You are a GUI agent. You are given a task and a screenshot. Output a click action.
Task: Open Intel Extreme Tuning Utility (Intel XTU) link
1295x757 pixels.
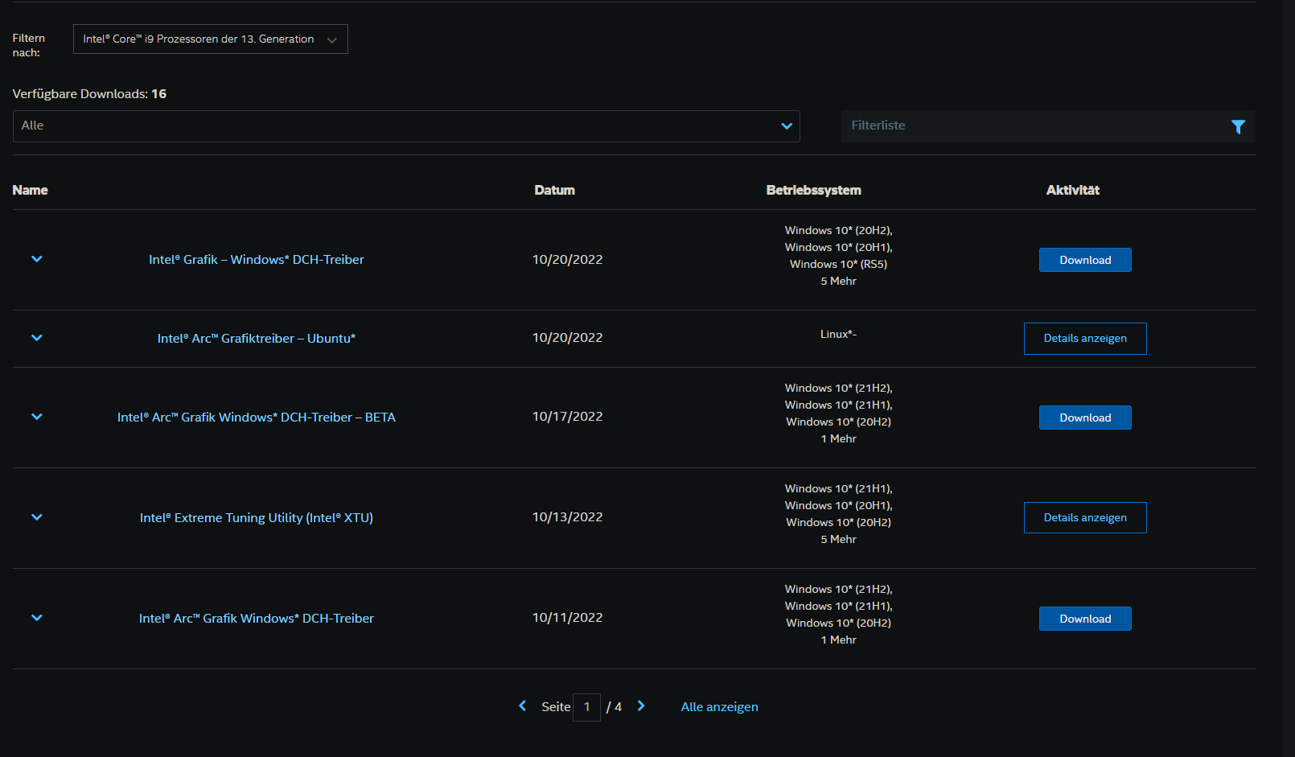(257, 518)
